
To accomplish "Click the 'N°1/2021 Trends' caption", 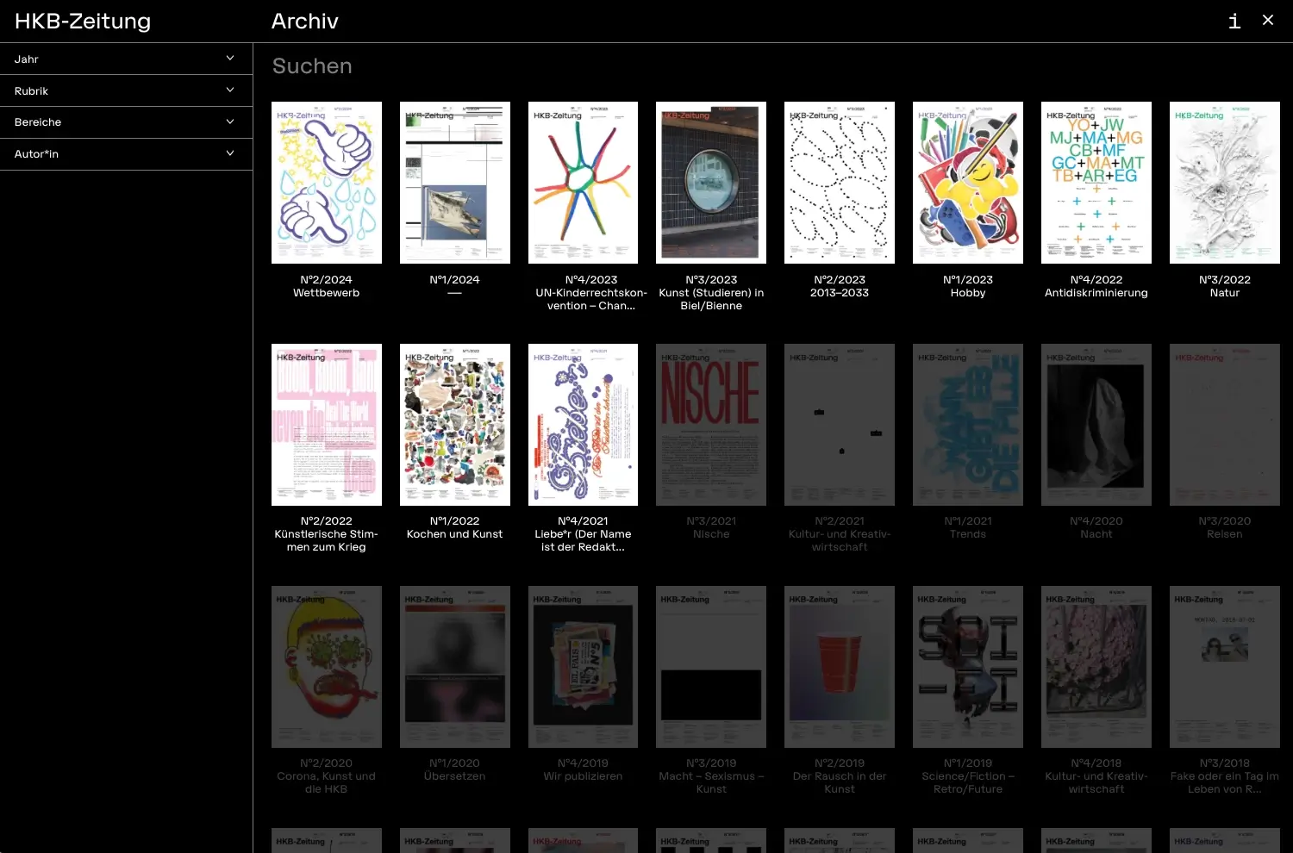I will tap(968, 527).
